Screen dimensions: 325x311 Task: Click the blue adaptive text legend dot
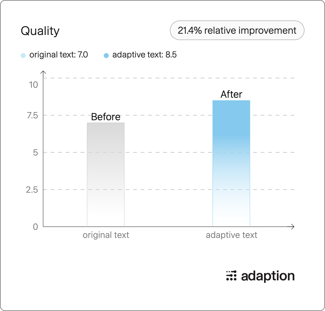(106, 55)
